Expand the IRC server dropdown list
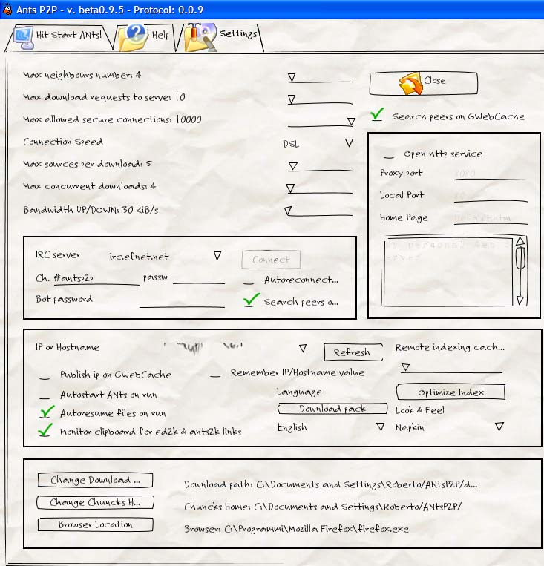Viewport: 544px width, 566px height. [x=217, y=256]
